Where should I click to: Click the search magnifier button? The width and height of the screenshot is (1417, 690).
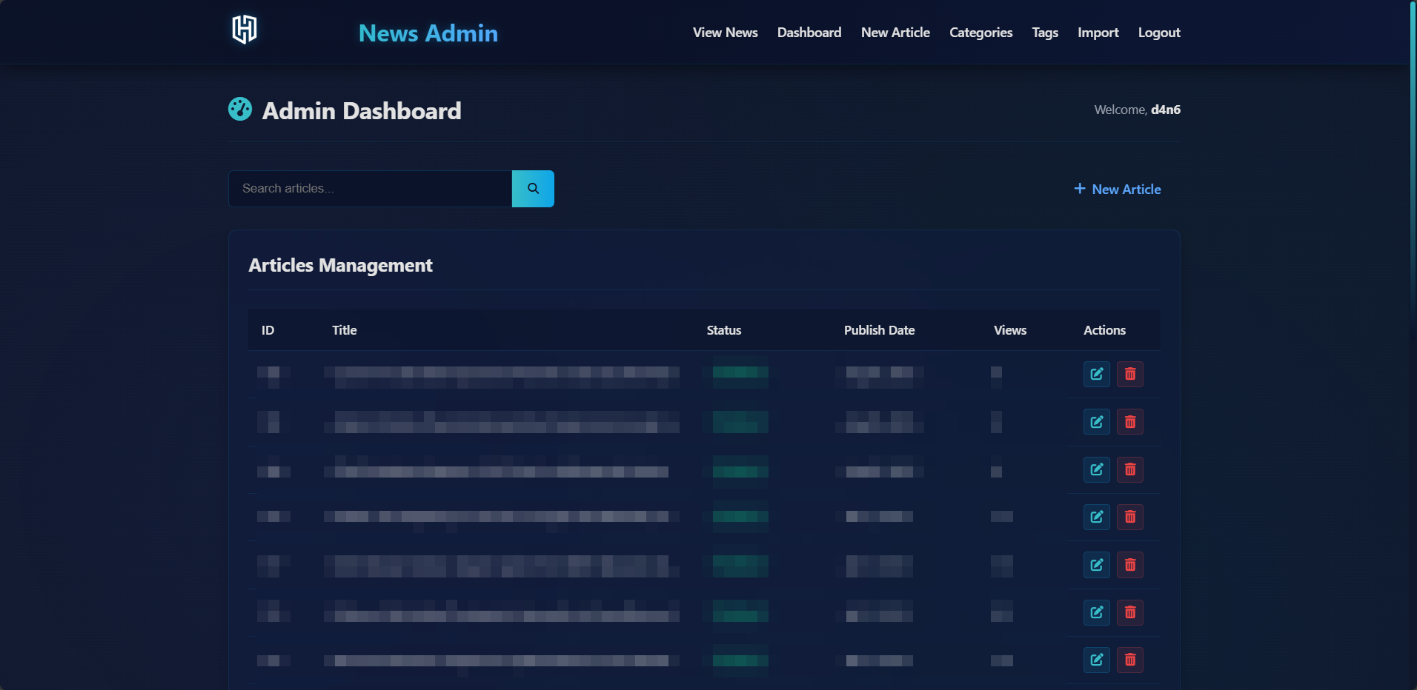pos(533,189)
